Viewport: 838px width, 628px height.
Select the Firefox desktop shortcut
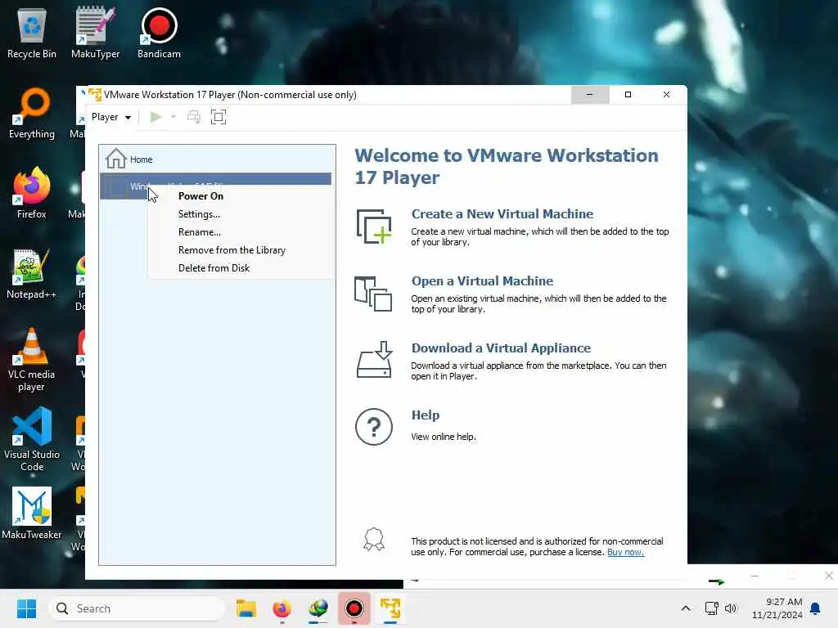pyautogui.click(x=32, y=193)
